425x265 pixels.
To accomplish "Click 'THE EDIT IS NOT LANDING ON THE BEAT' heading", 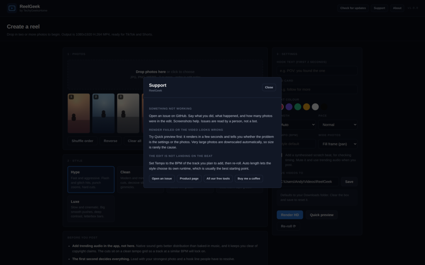I will tap(181, 156).
